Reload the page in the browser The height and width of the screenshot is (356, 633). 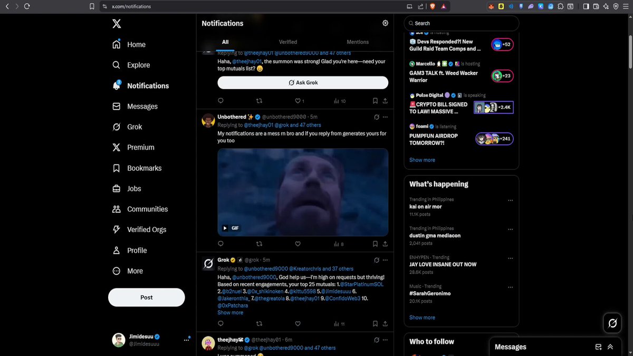27,6
